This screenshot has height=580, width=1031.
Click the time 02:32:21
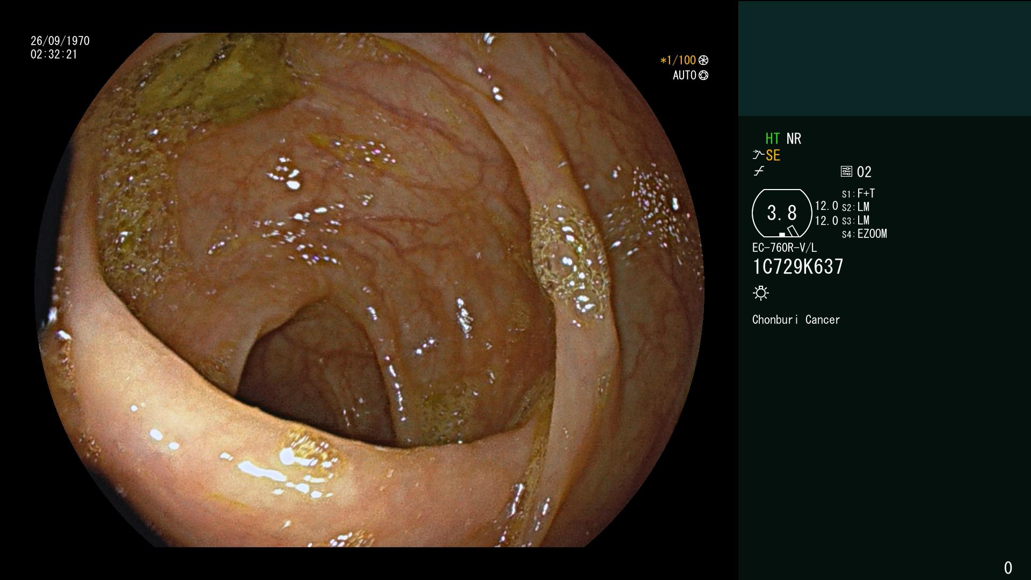click(x=54, y=54)
